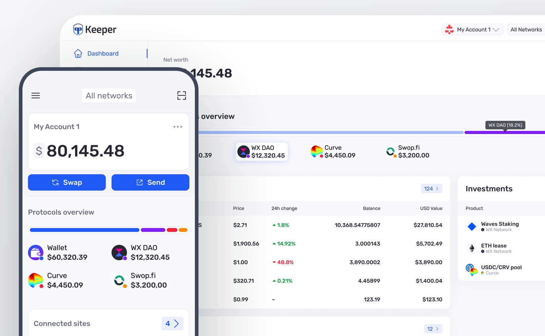
Task: Open the Waves Staking investment row
Action: click(501, 226)
